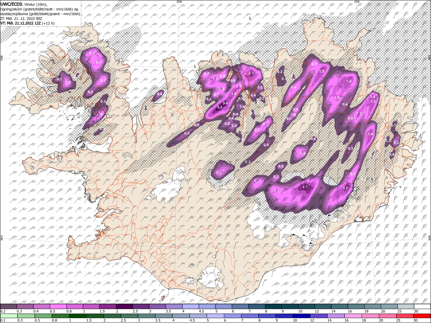This screenshot has width=431, height=323.
Task: Click the pink swatch labelled 18 in bottom legend row
Action: [370, 316]
